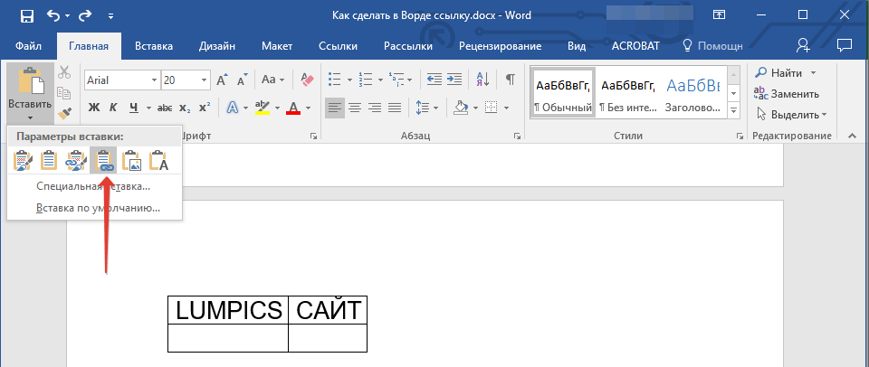Viewport: 869px width, 367px height.
Task: Click Специальная вставка in the paste menu
Action: (93, 186)
